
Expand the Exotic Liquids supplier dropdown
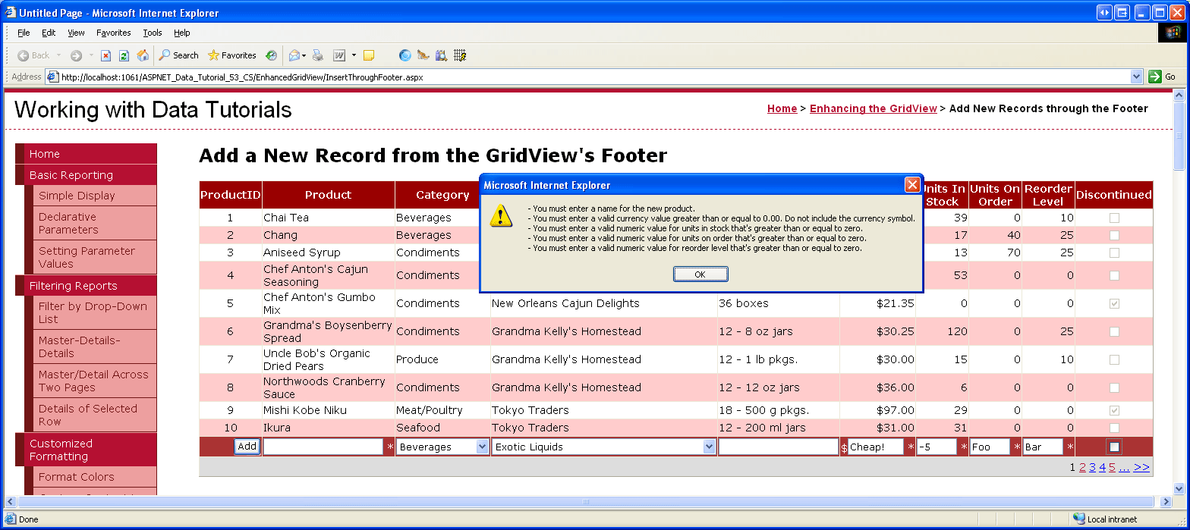click(709, 447)
